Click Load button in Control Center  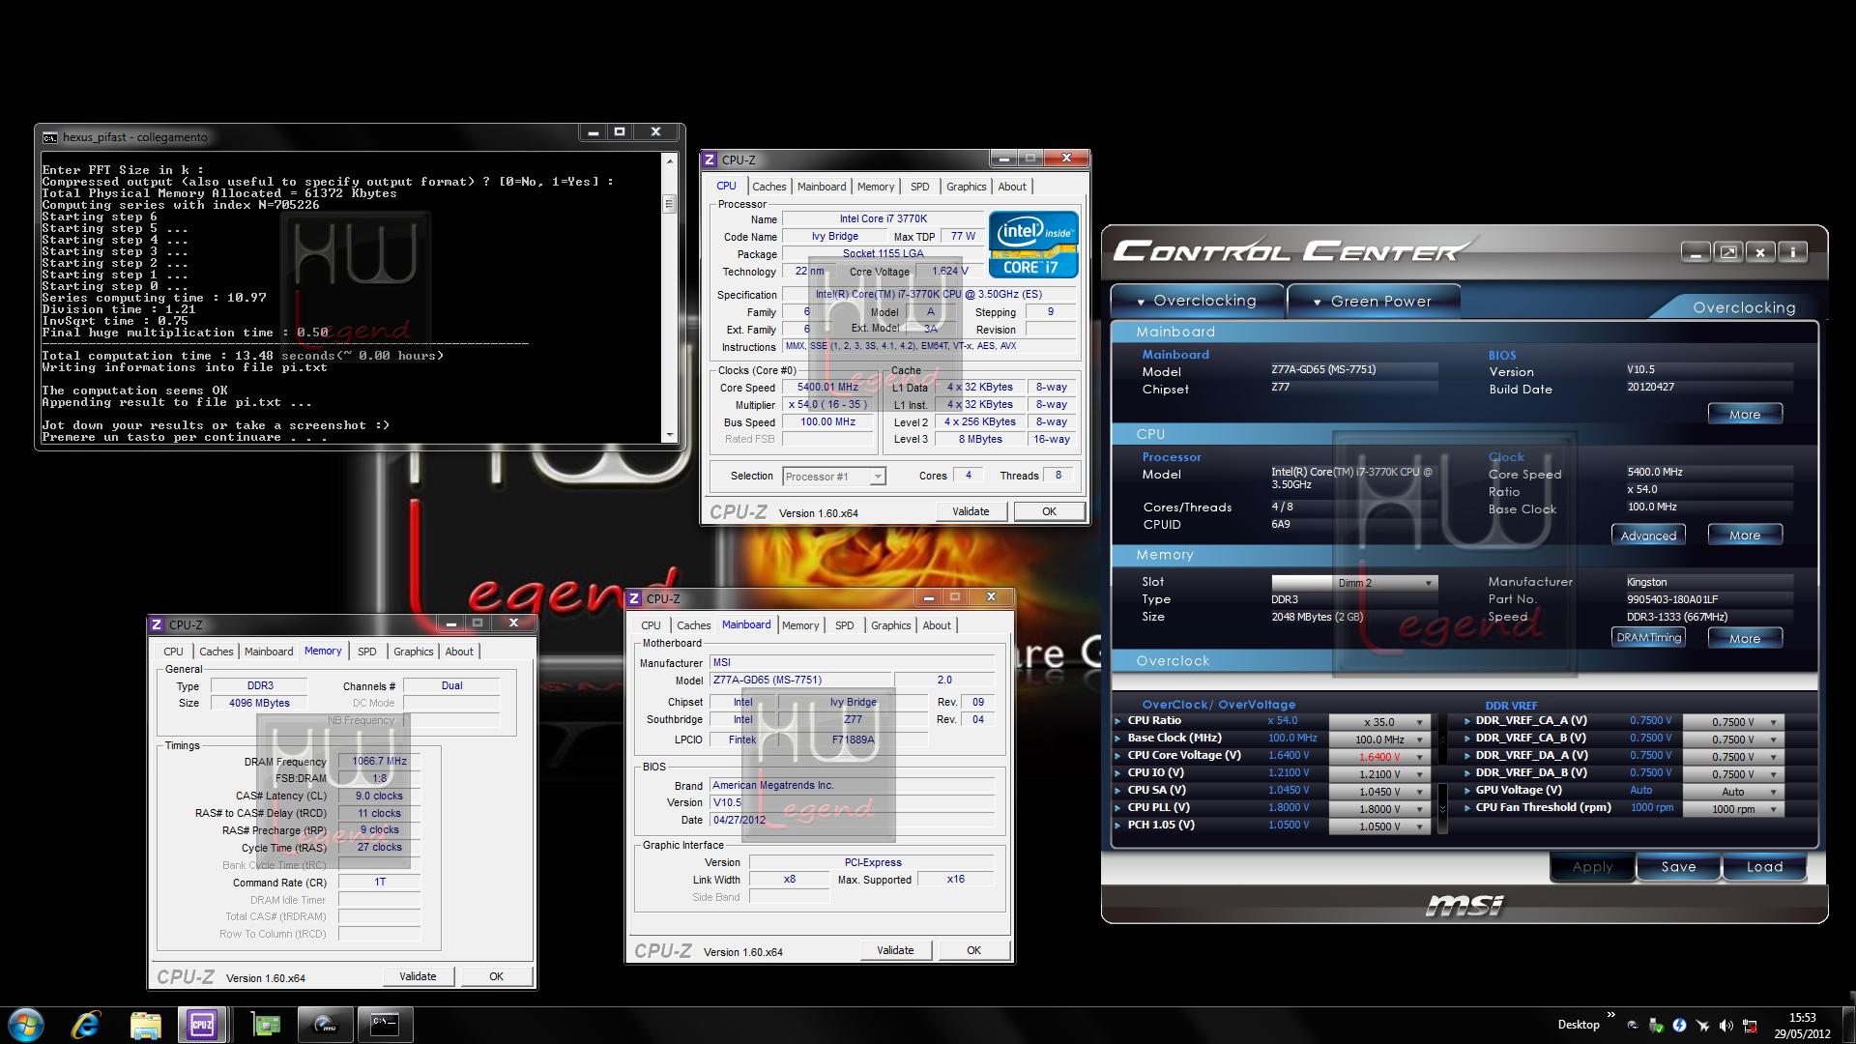pos(1764,867)
